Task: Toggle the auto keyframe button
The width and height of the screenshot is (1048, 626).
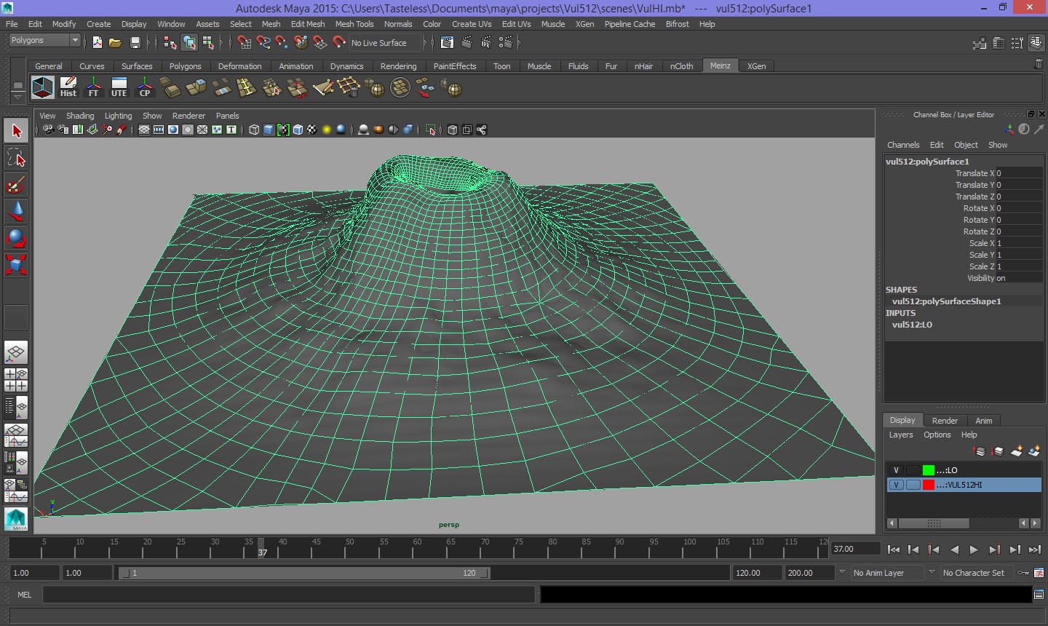Action: click(x=1023, y=573)
